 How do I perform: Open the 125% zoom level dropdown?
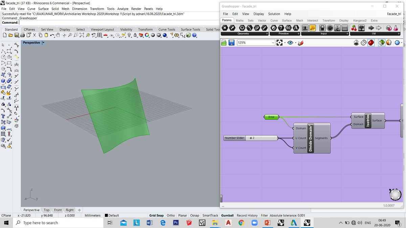tap(273, 43)
